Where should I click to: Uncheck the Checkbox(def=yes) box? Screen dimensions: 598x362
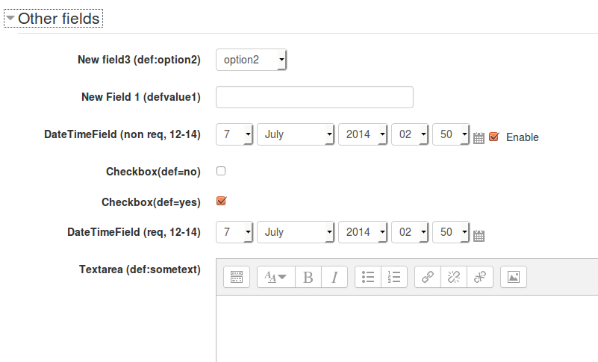221,201
